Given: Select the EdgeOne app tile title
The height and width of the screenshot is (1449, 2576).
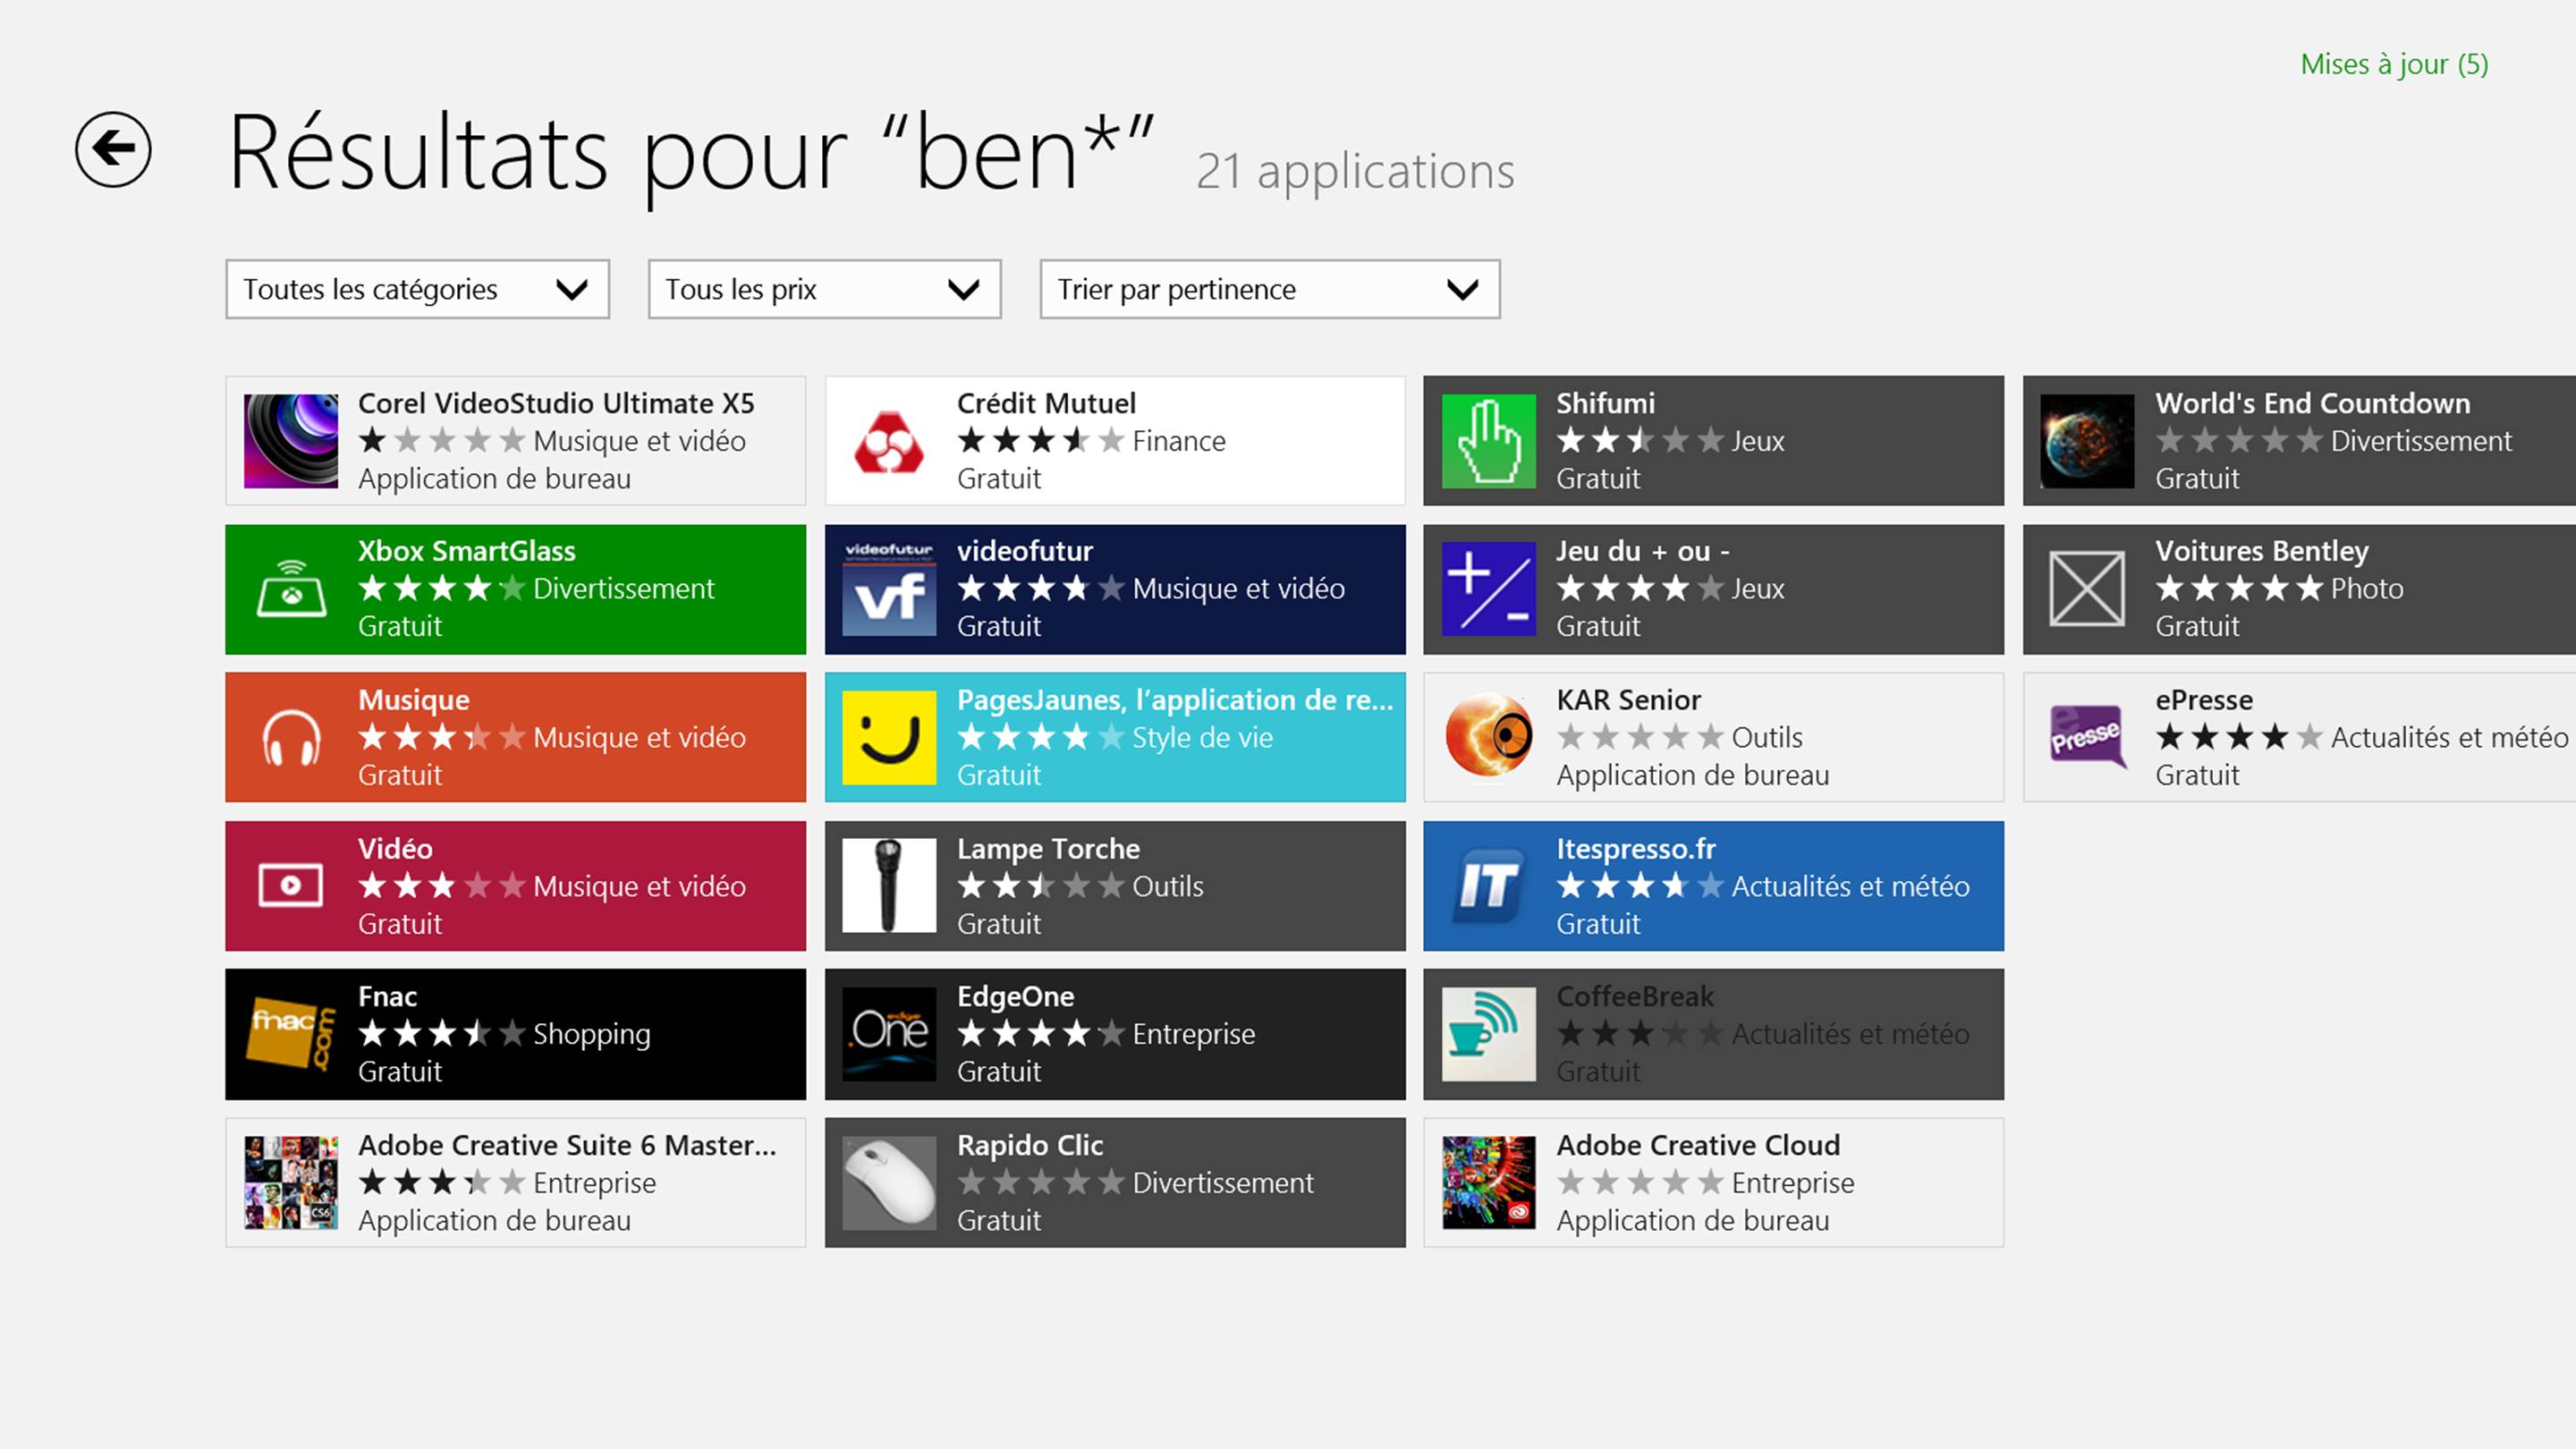Looking at the screenshot, I should (1015, 996).
